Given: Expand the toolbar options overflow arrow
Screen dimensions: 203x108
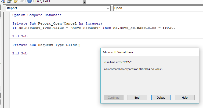Looking at the screenshot, I should pyautogui.click(x=85, y=2).
